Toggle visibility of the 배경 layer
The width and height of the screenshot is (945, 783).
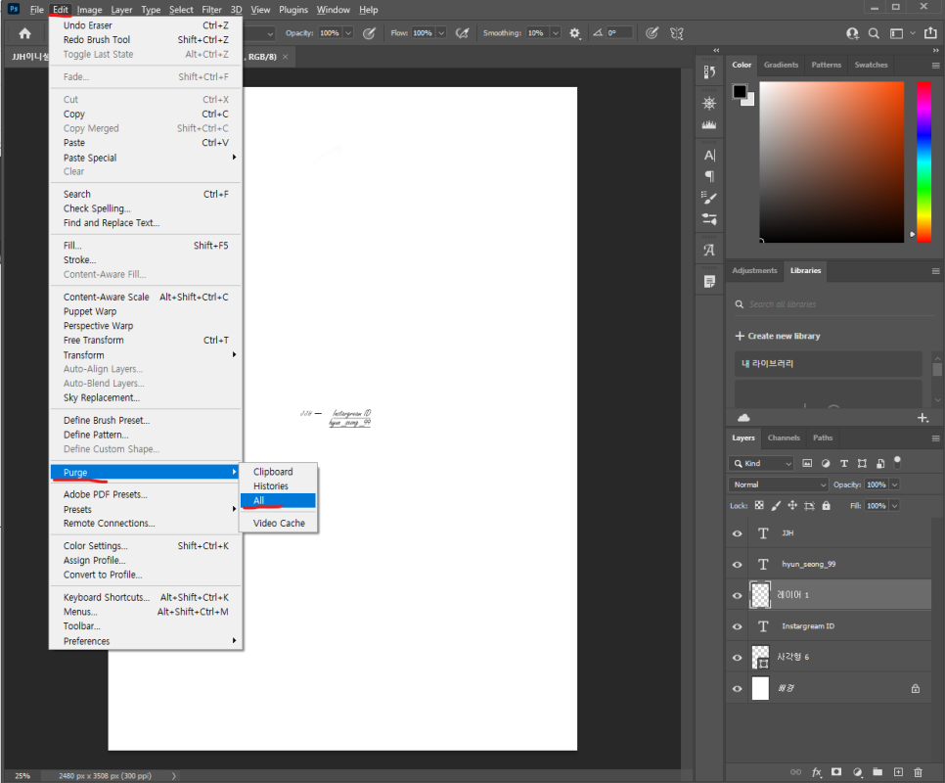click(737, 688)
